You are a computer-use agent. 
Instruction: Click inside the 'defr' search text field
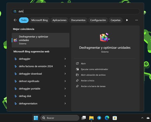[x=75, y=11]
